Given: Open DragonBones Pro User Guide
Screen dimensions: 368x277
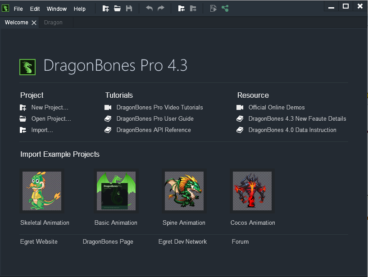Looking at the screenshot, I should point(155,119).
